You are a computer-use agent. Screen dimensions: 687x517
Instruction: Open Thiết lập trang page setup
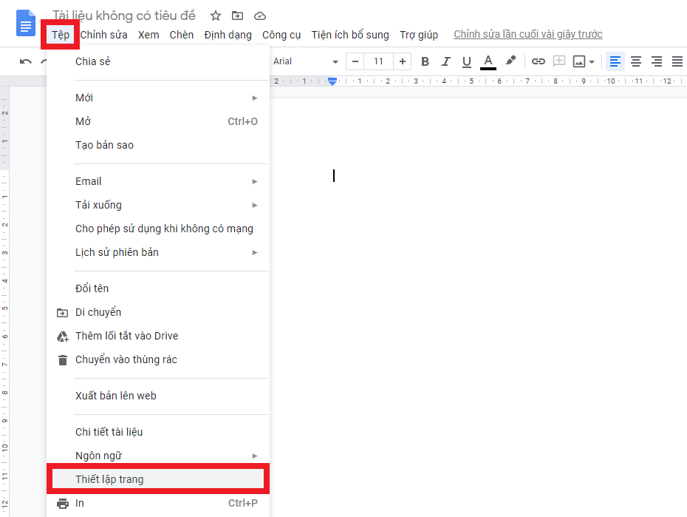coord(158,479)
